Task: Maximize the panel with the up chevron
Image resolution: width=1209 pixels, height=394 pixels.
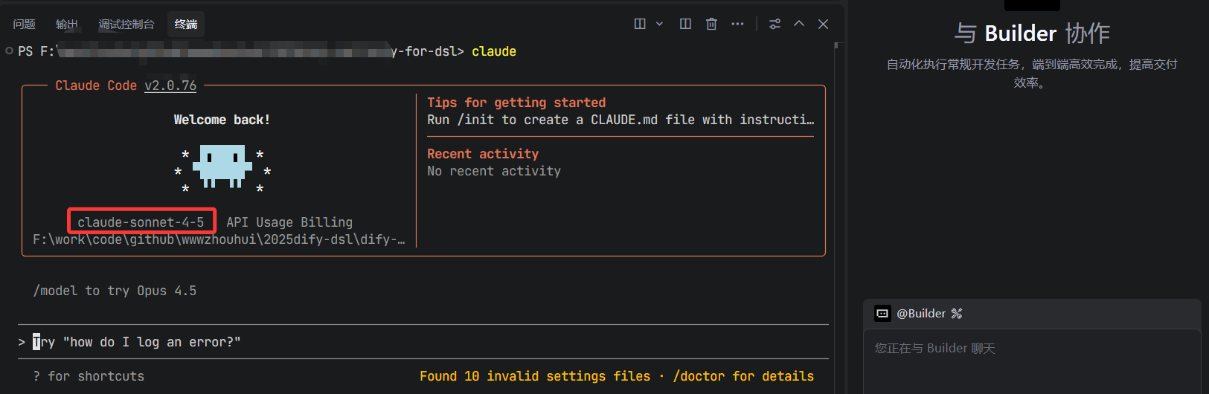Action: point(799,24)
